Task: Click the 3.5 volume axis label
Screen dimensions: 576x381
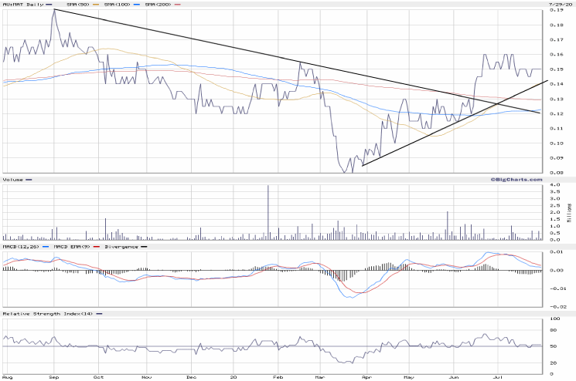Action: coord(554,191)
